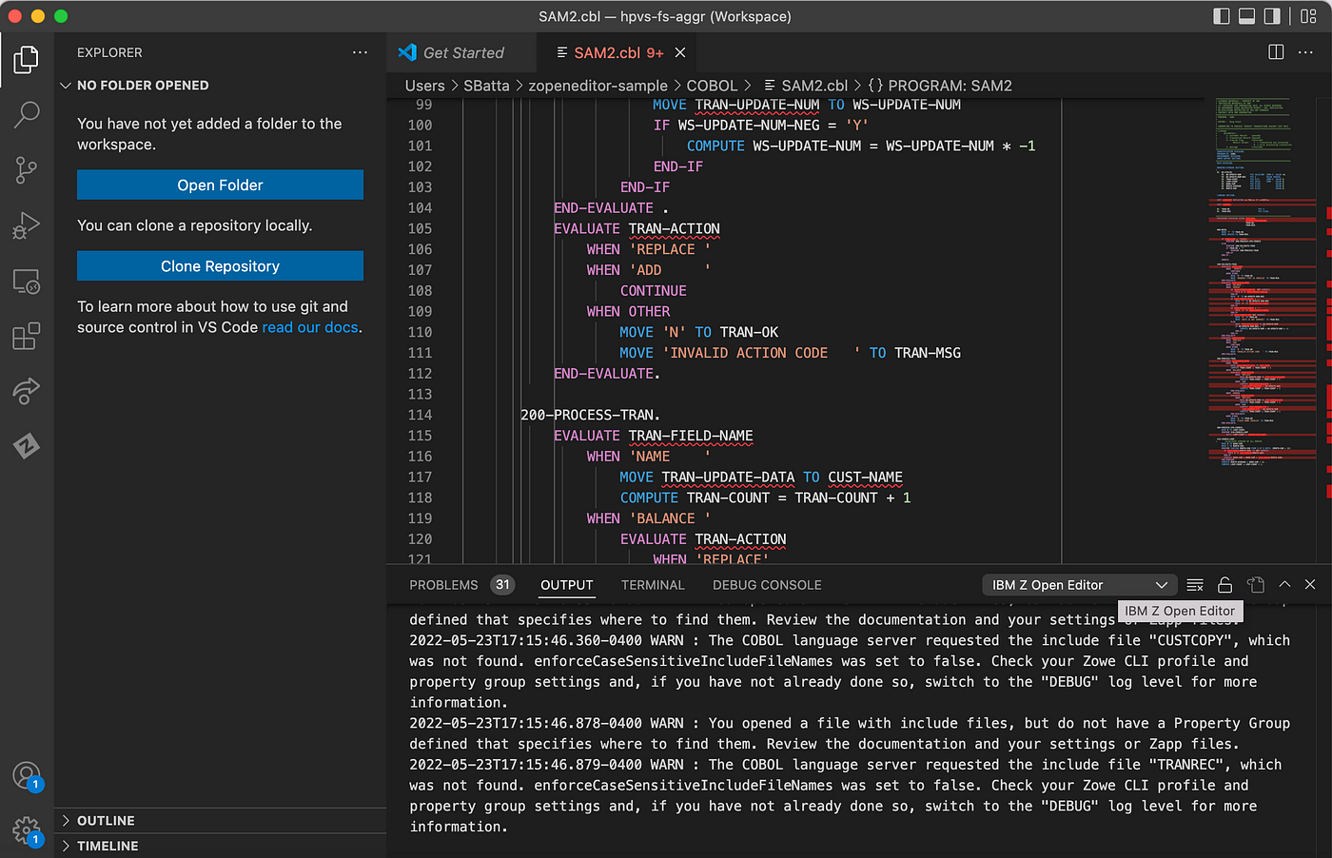Open the Source Control view
The image size is (1332, 858).
27,170
